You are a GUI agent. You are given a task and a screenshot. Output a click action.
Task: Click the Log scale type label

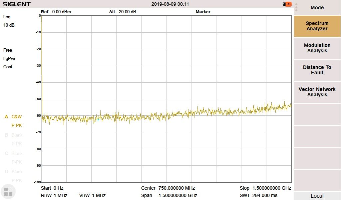coord(7,17)
